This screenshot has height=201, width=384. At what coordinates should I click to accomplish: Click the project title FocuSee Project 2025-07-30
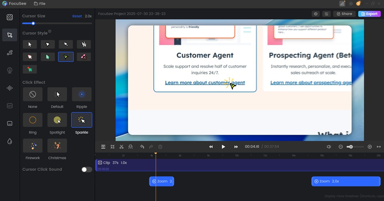point(132,14)
